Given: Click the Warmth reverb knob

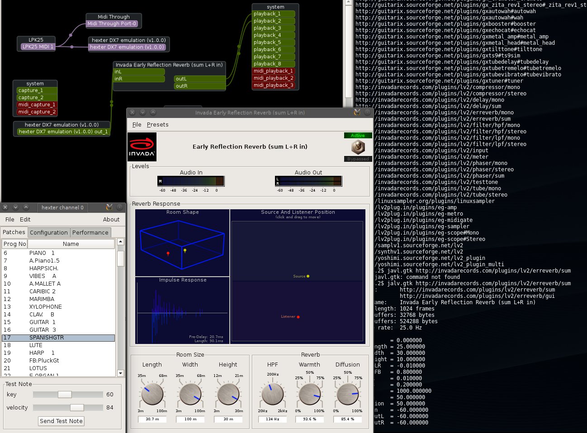Looking at the screenshot, I should (x=310, y=394).
